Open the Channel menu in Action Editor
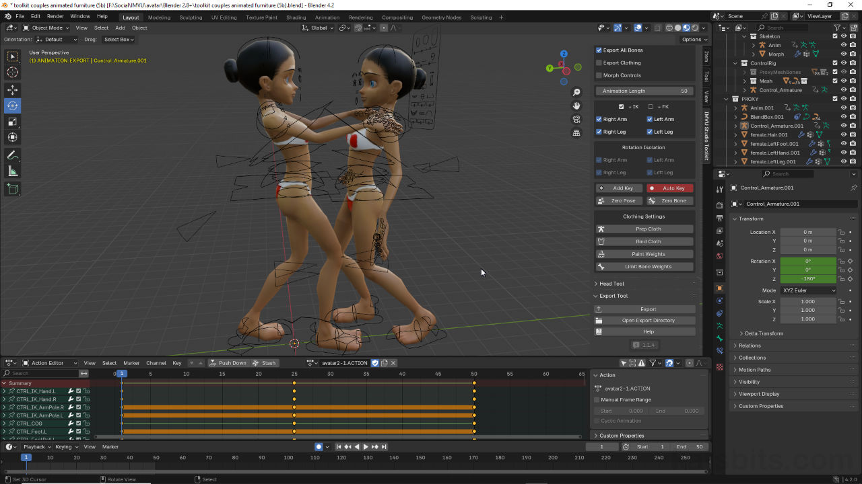862x484 pixels. [x=156, y=363]
